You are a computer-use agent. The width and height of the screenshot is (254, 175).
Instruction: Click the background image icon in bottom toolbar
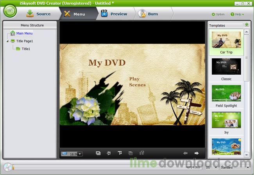(x=98, y=154)
